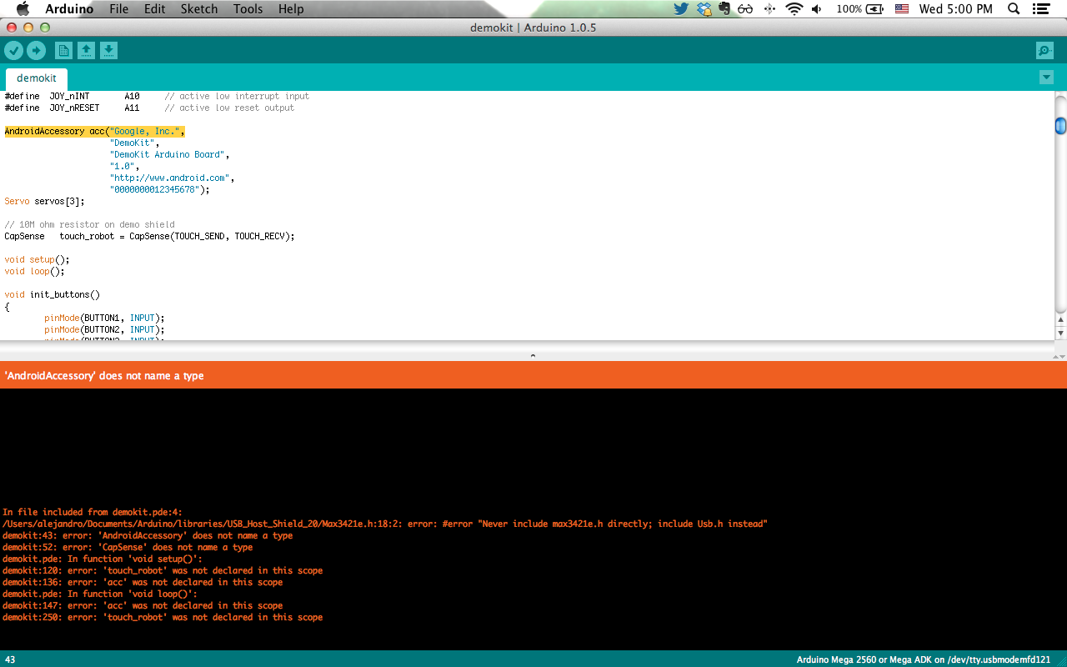The image size is (1067, 667).
Task: Click the comment '// 10M ohm resistor on demo shield'
Action: click(x=89, y=225)
